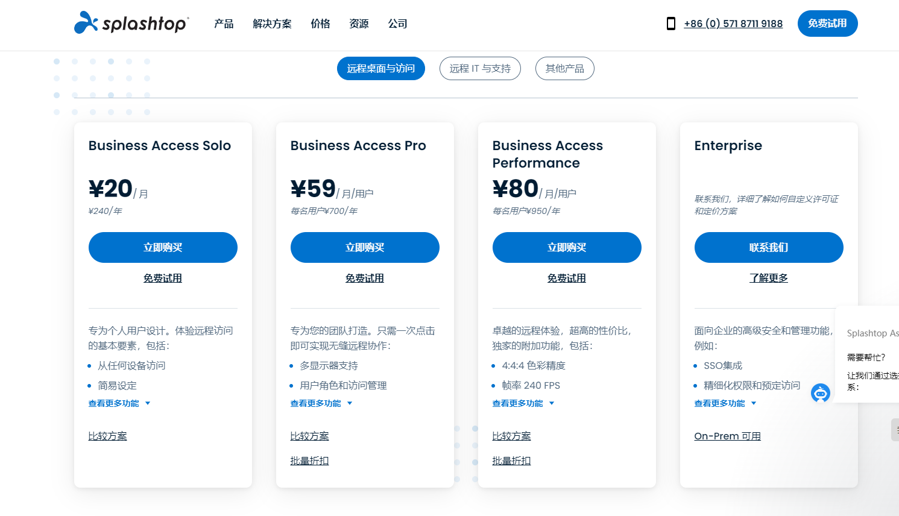Screen dimensions: 899x516
Task: Switch to the 其他产品 tab
Action: point(564,69)
